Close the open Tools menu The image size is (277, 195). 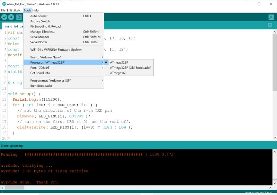(27, 10)
